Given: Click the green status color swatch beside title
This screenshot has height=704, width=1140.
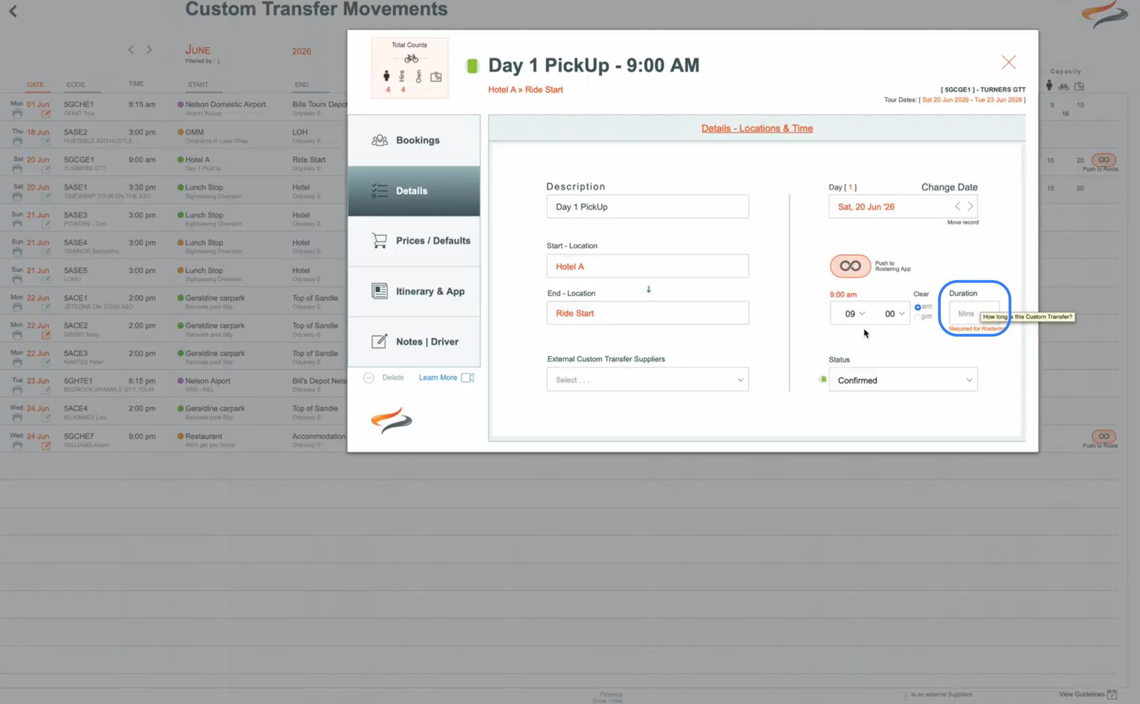Looking at the screenshot, I should 472,66.
